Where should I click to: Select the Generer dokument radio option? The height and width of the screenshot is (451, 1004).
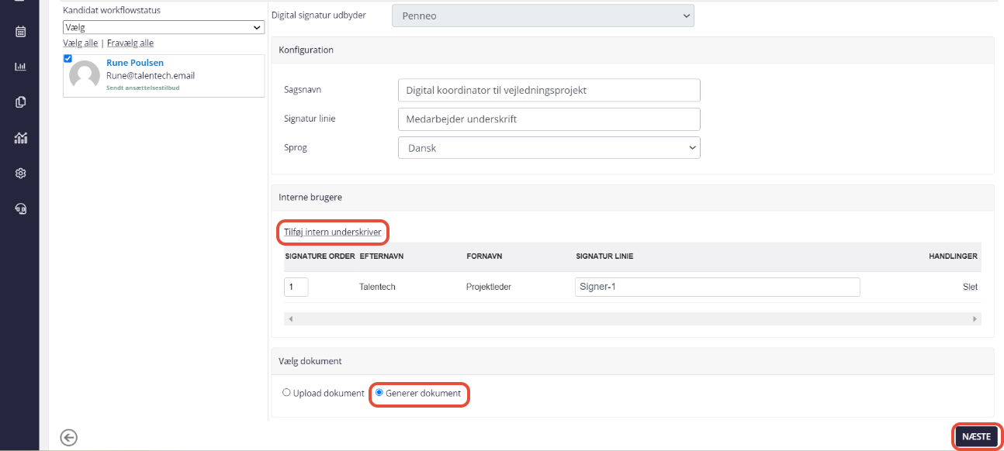379,394
